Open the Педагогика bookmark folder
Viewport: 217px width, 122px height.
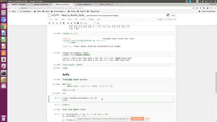tap(93, 11)
